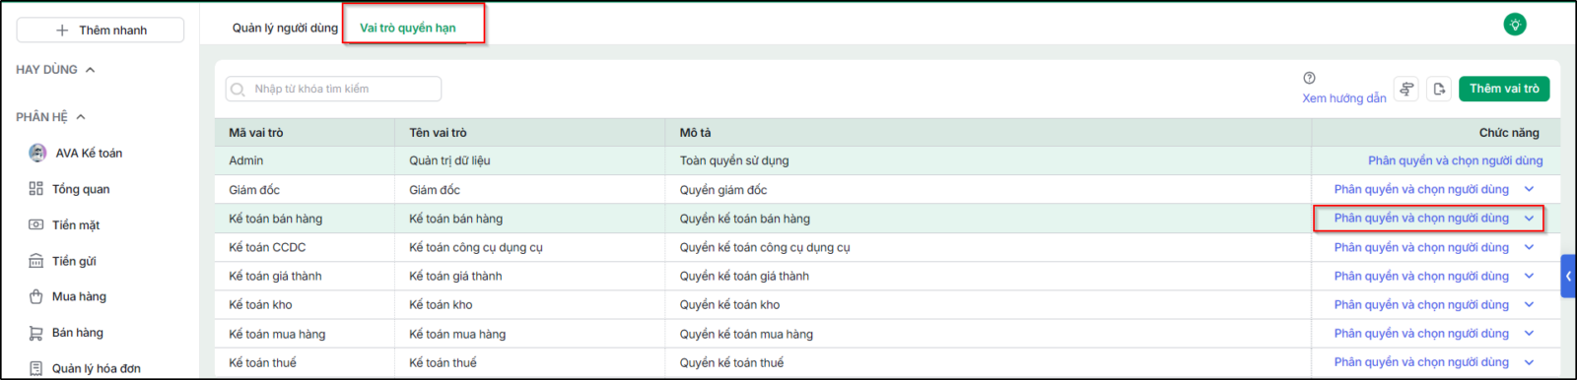Switch to Quản lý người dùng tab

coord(285,28)
